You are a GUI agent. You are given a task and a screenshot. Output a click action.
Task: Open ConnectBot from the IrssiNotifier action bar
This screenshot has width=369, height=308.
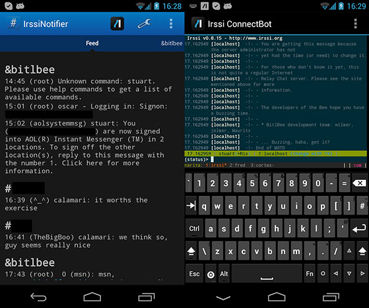pyautogui.click(x=117, y=23)
